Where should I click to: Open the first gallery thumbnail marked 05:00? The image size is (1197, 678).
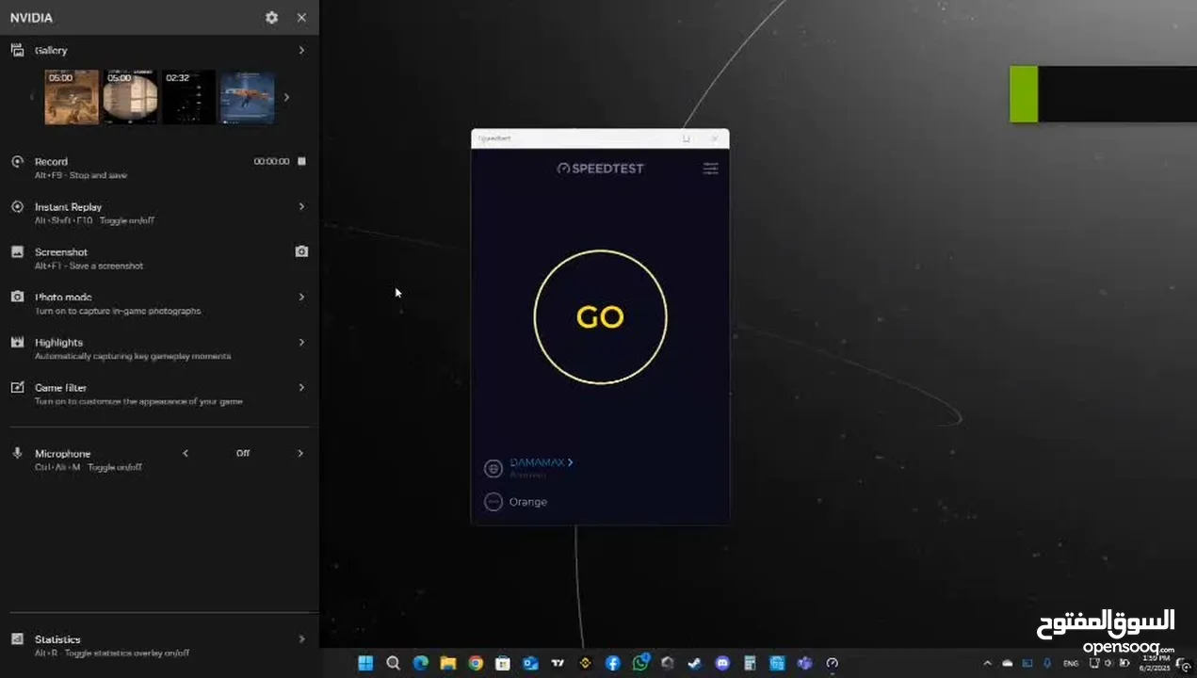tap(72, 97)
